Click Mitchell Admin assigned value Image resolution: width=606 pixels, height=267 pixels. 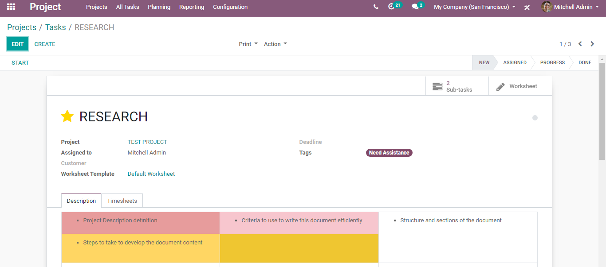click(x=147, y=153)
